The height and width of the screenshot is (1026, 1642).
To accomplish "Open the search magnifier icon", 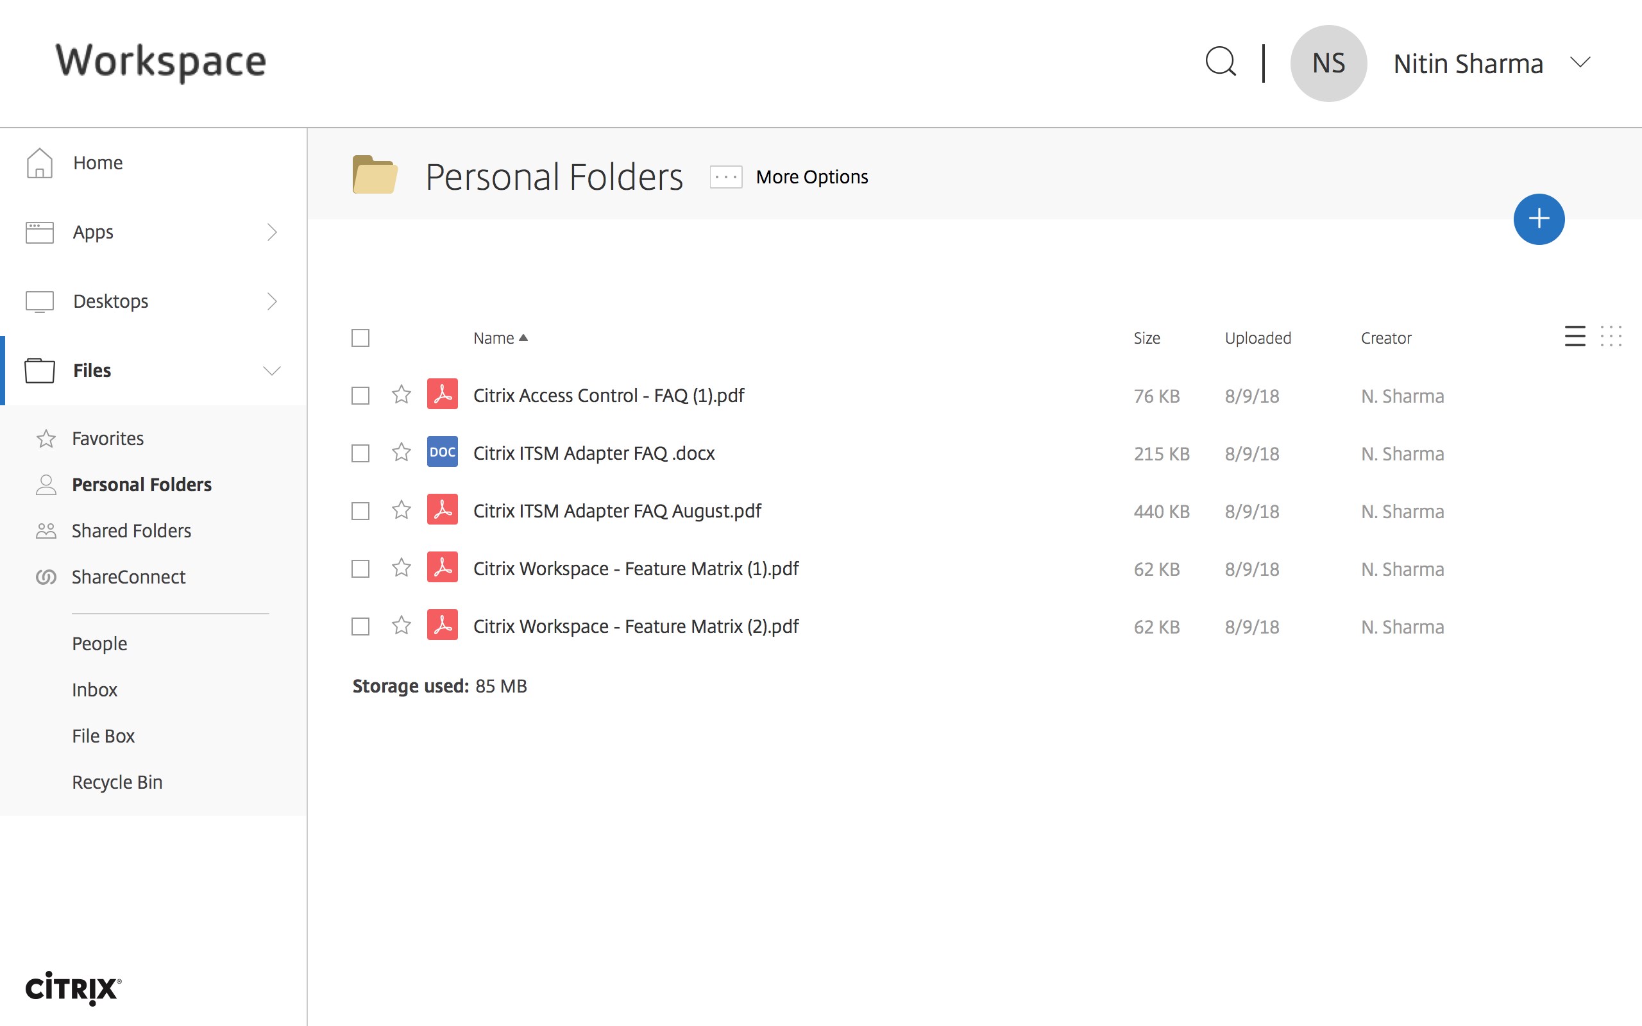I will [1219, 62].
